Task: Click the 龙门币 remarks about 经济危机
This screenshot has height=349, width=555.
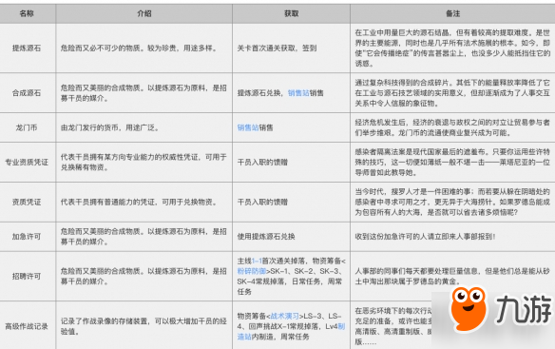Action: pos(452,127)
